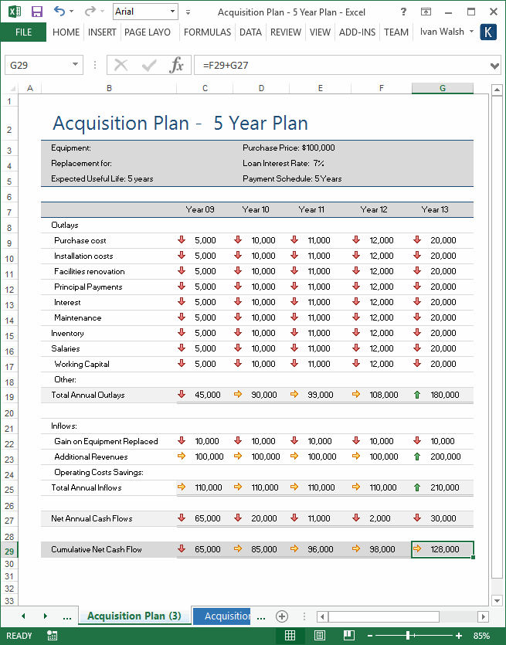Image resolution: width=506 pixels, height=645 pixels.
Task: Open the FILE backstage view
Action: (24, 32)
